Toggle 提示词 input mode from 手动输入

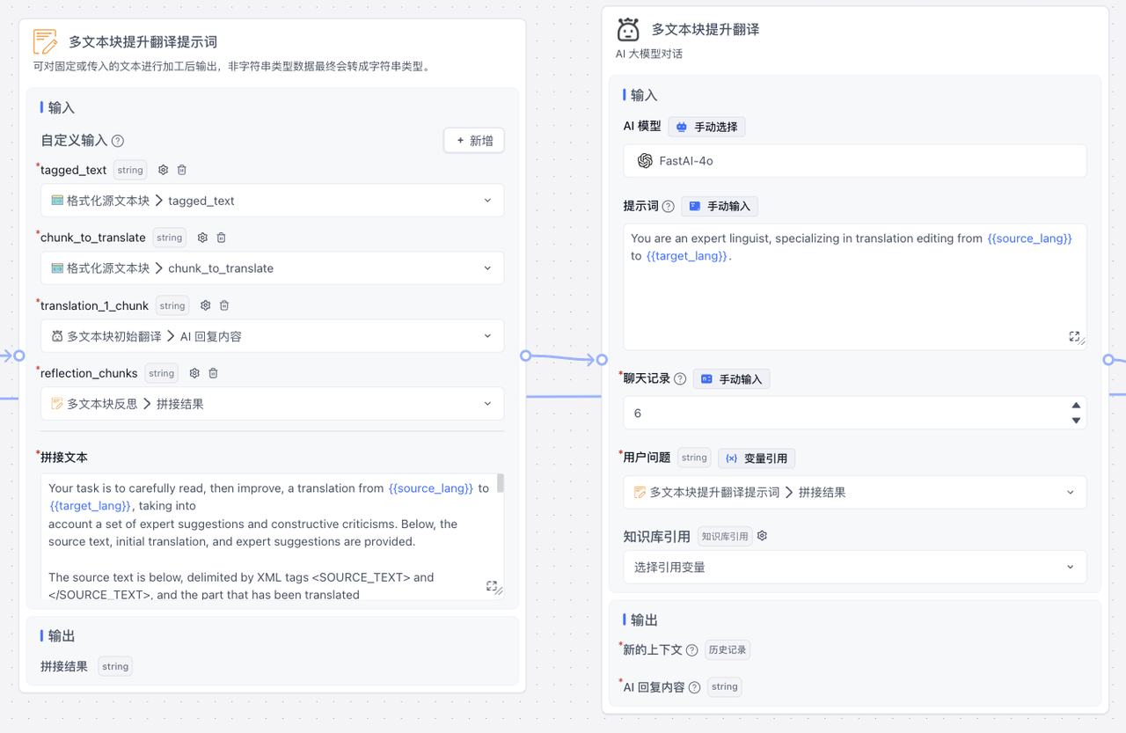tap(720, 206)
